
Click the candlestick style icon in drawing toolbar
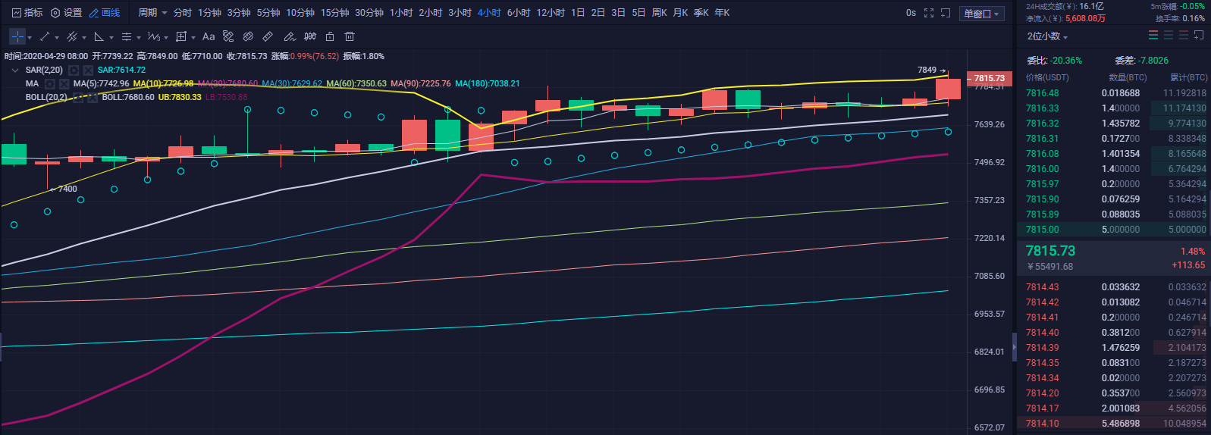point(310,36)
